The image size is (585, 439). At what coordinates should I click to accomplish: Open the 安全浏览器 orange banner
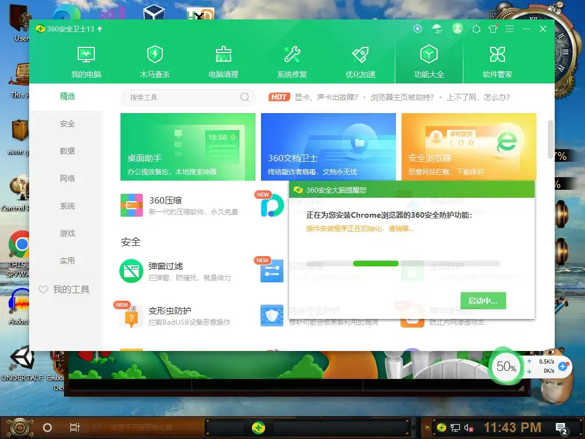click(469, 147)
